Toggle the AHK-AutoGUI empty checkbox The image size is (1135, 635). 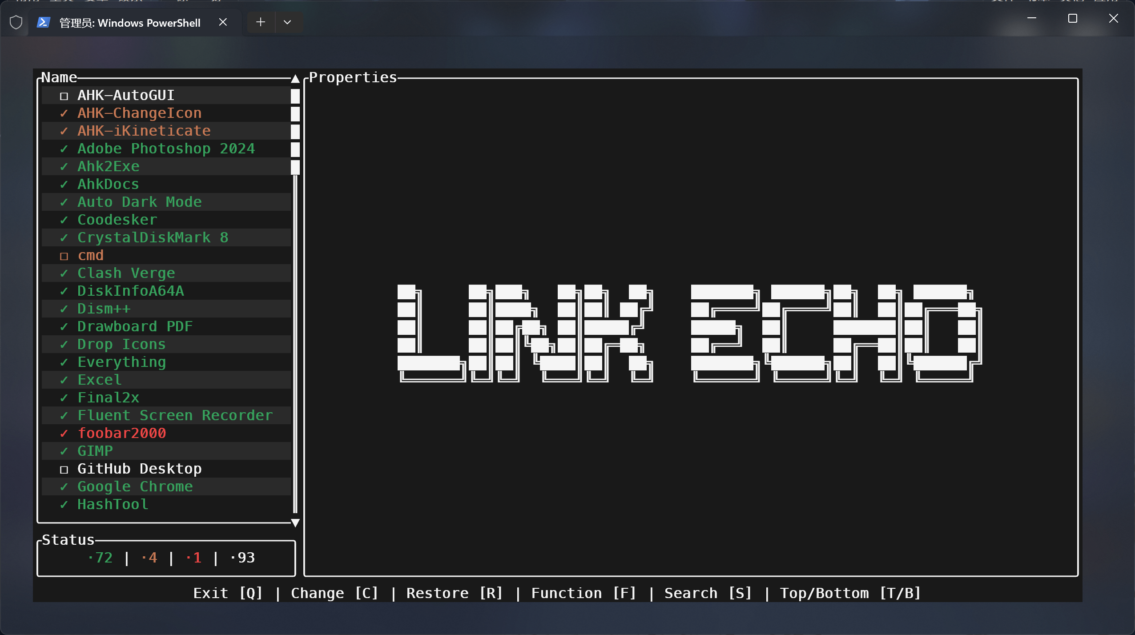64,96
